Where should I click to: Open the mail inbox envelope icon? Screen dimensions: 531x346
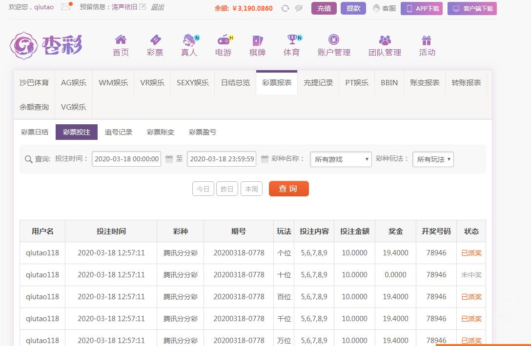[x=65, y=7]
